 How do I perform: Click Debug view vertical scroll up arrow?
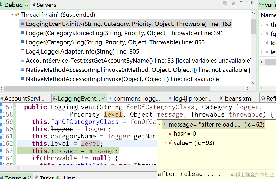click(x=253, y=13)
